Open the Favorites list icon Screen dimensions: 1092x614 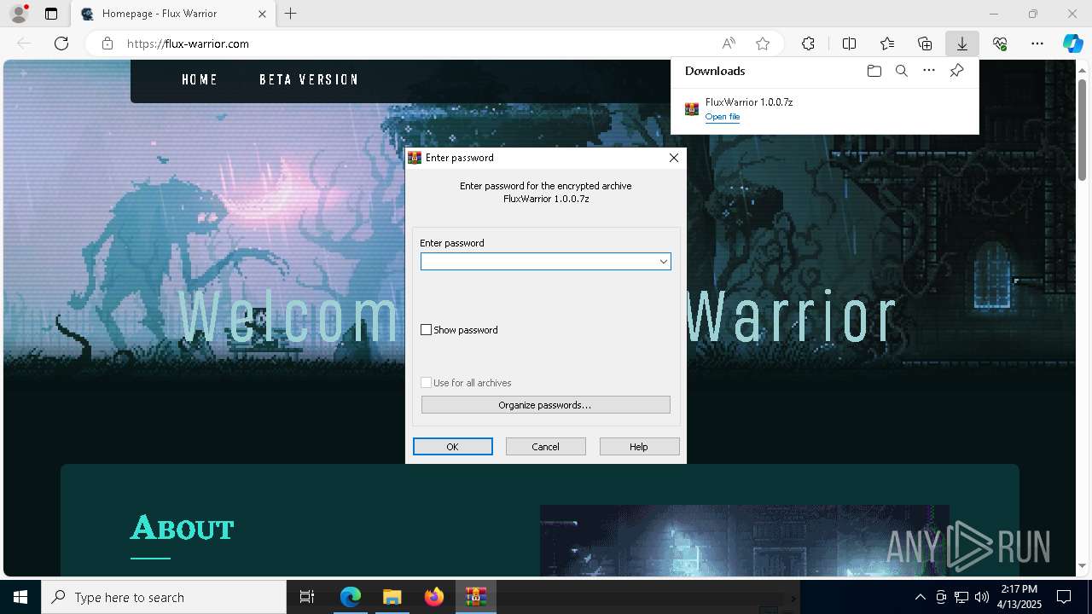tap(887, 43)
